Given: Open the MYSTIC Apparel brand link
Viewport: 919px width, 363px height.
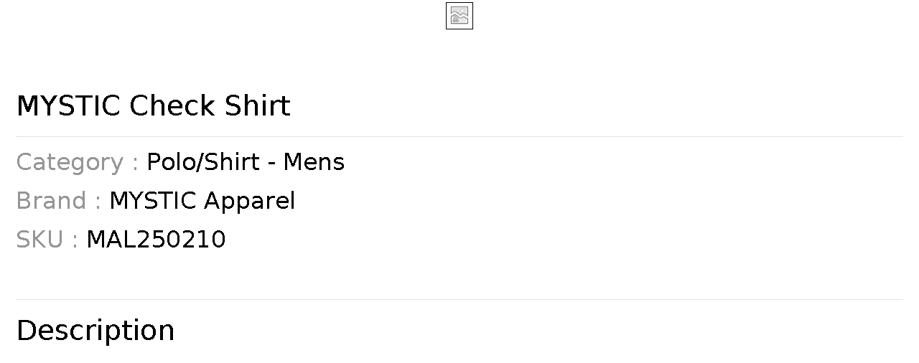Looking at the screenshot, I should click(202, 201).
